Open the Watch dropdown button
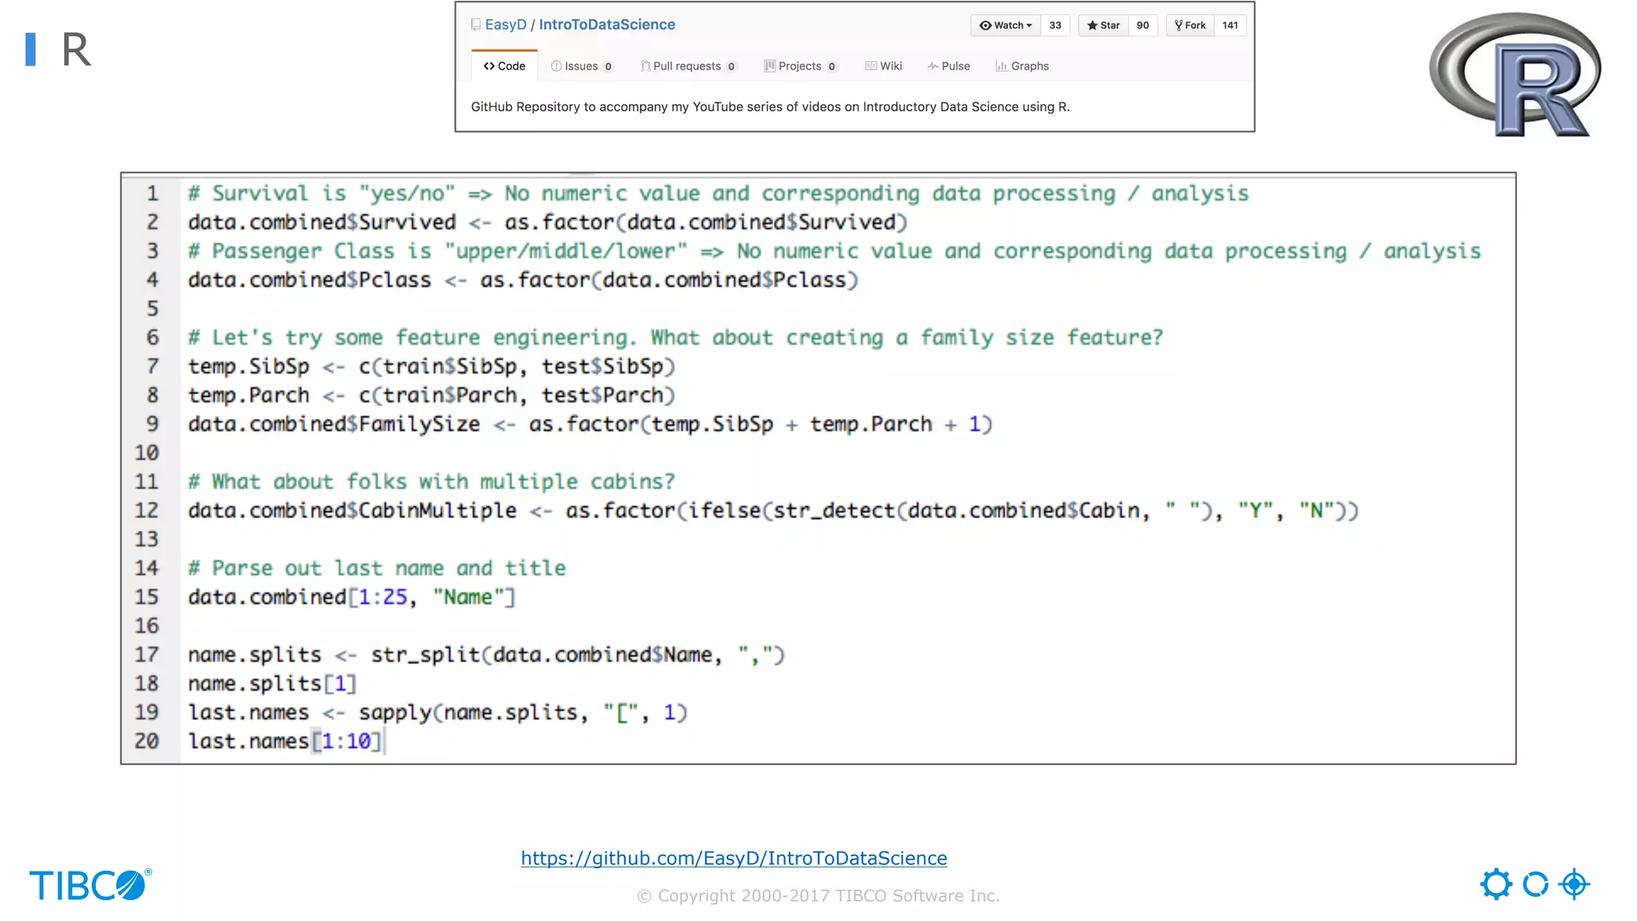This screenshot has width=1637, height=921. pos(1006,26)
